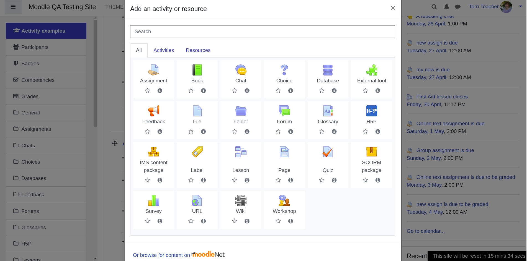
Task: Go to the Glossaries section
Action: coord(46,228)
